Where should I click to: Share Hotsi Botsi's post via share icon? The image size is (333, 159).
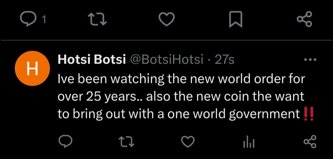pos(310,142)
